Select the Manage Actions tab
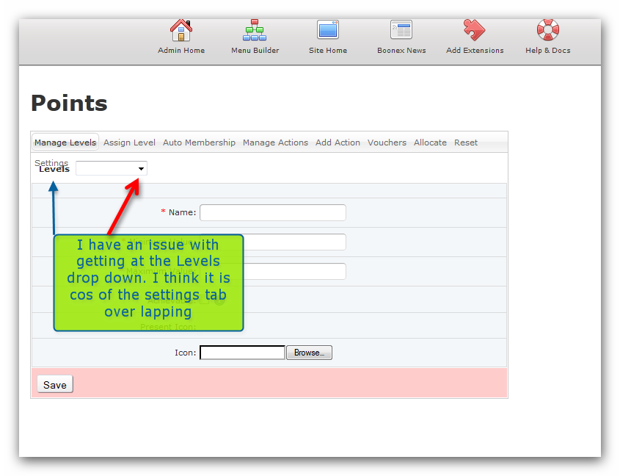Viewport: 620px width, 476px height. (275, 143)
